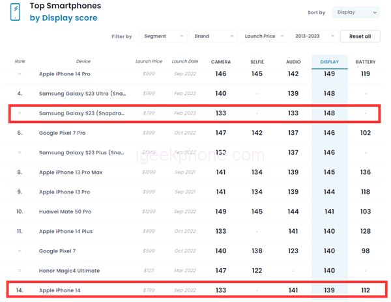The height and width of the screenshot is (302, 391).
Task: Switch to the BATTERY column header
Action: coord(365,62)
